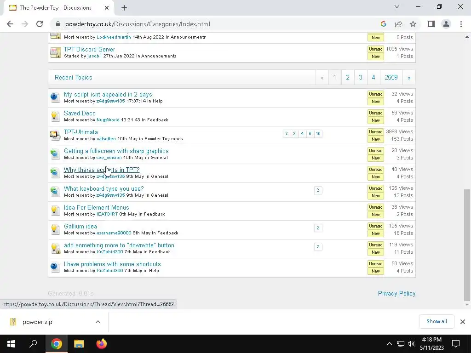Close 'The Powder Toy - Discussions' tab
This screenshot has height=353, width=471.
[x=107, y=8]
